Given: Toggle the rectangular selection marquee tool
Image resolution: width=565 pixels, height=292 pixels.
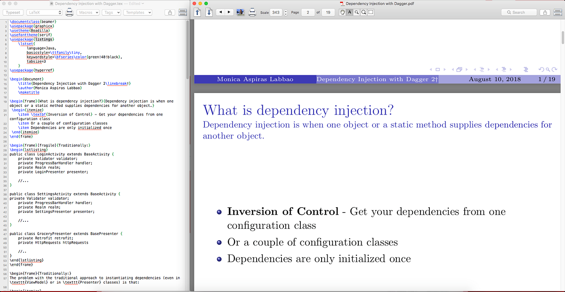Looking at the screenshot, I should [371, 12].
